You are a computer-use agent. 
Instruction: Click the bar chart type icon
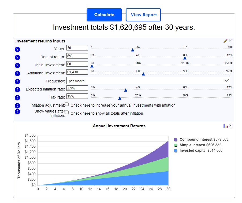pos(225,126)
